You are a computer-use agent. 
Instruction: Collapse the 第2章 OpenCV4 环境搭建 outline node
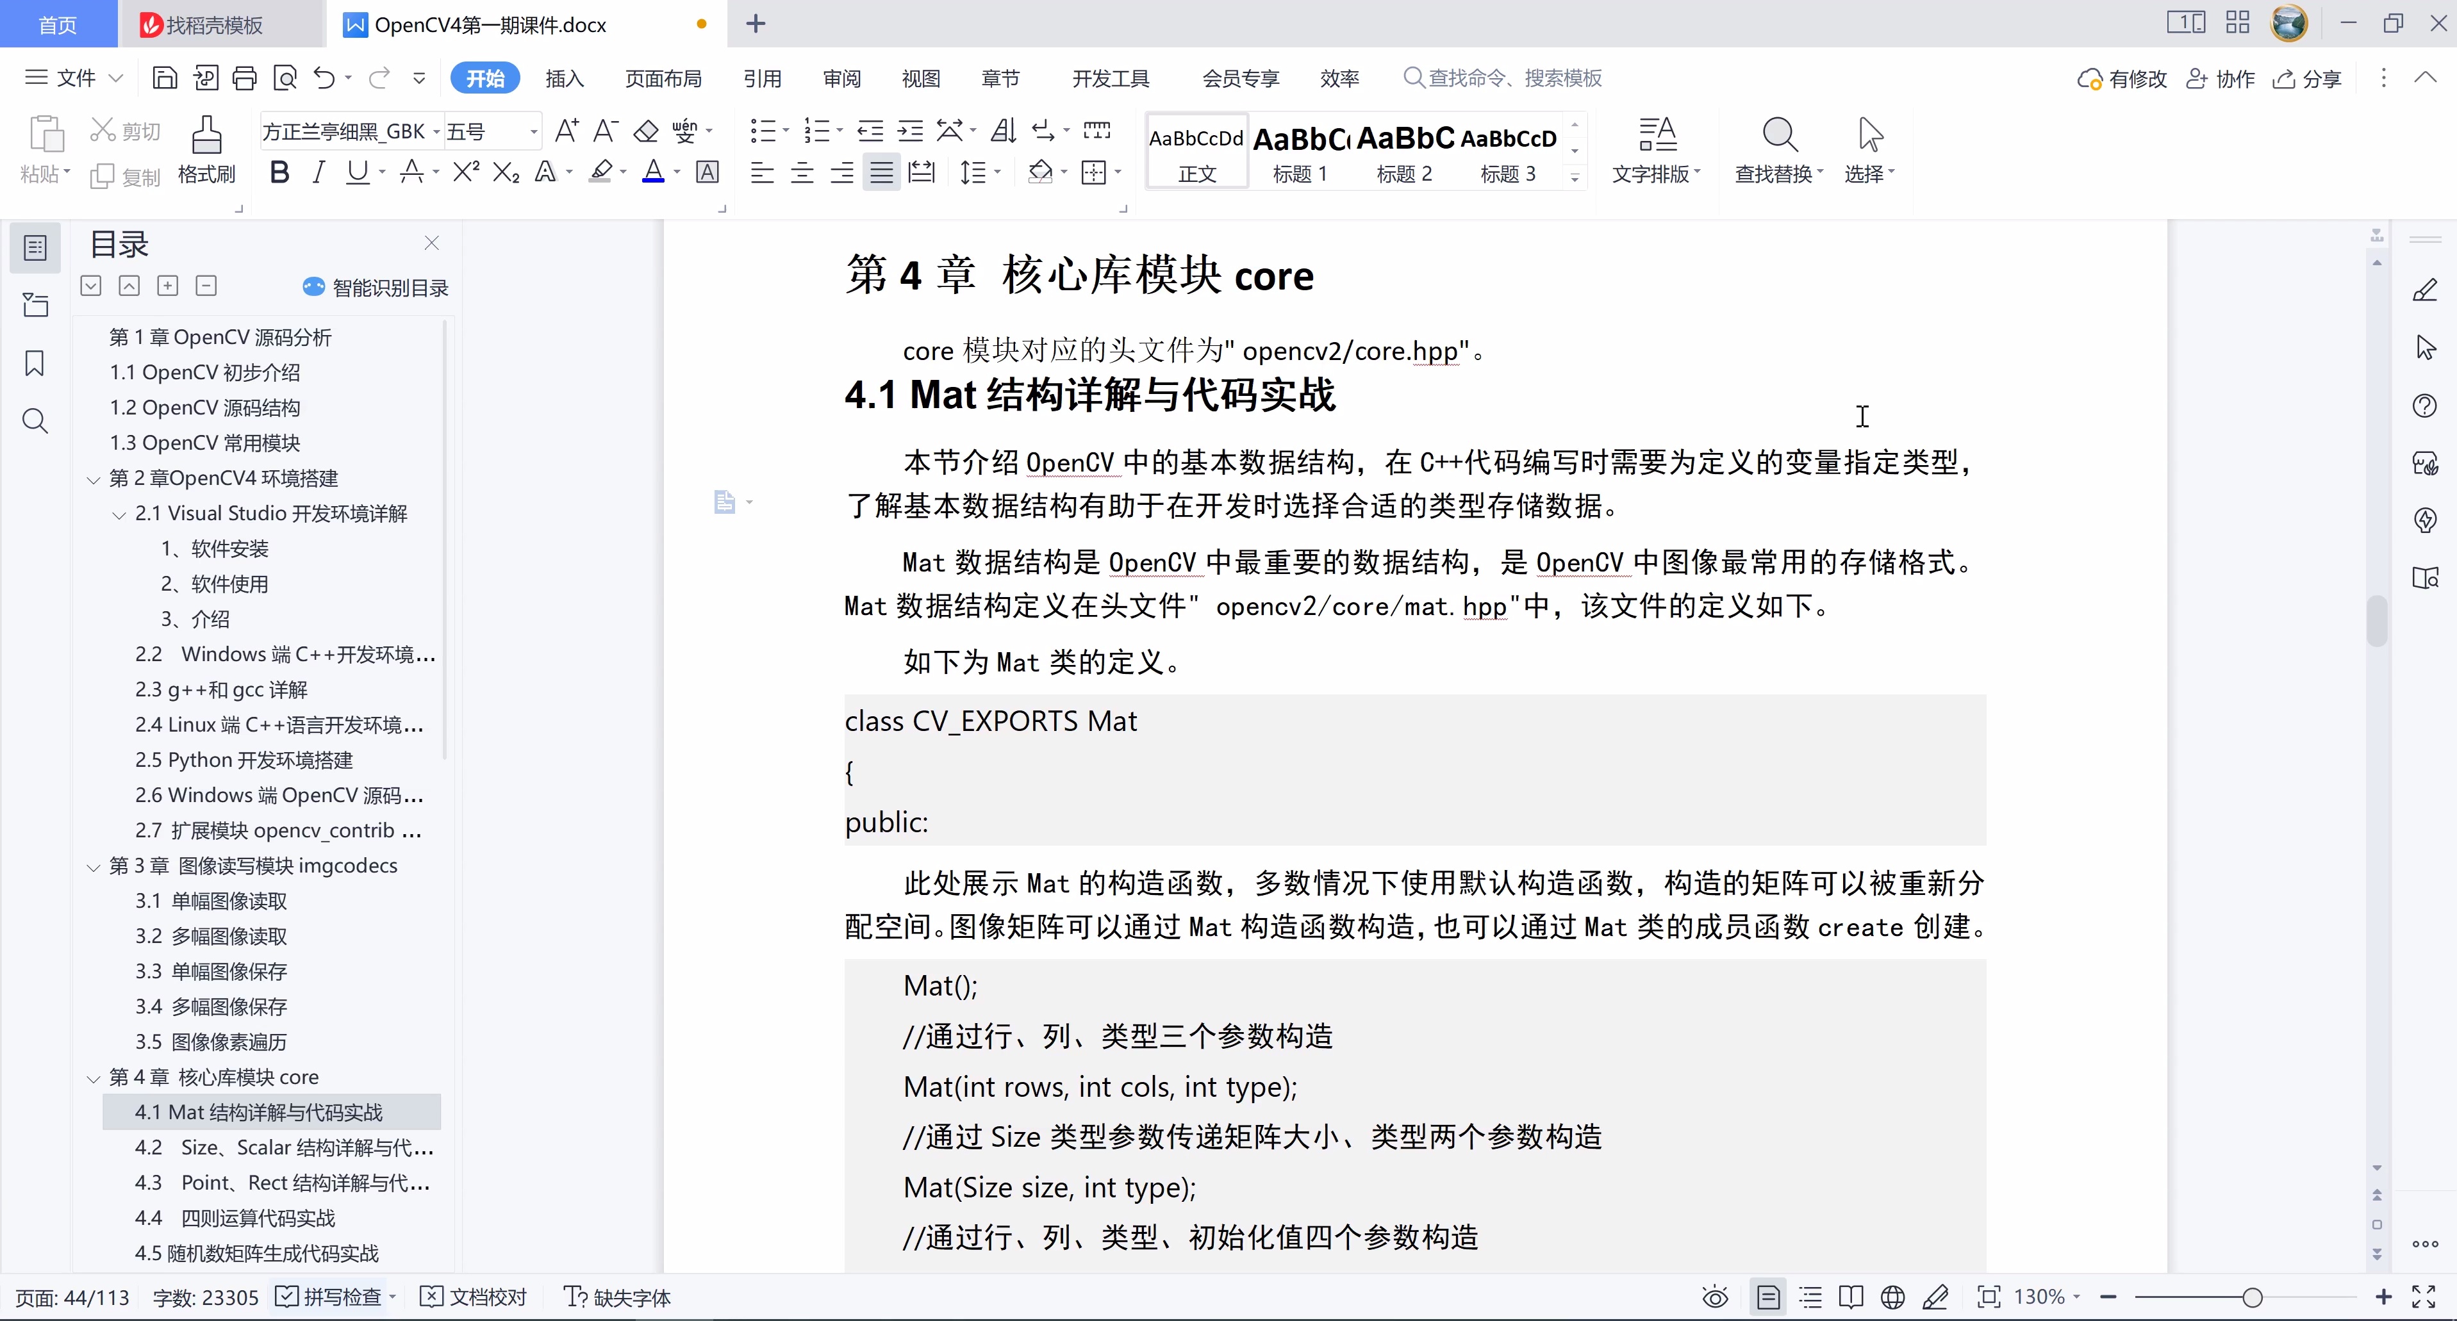click(x=92, y=478)
